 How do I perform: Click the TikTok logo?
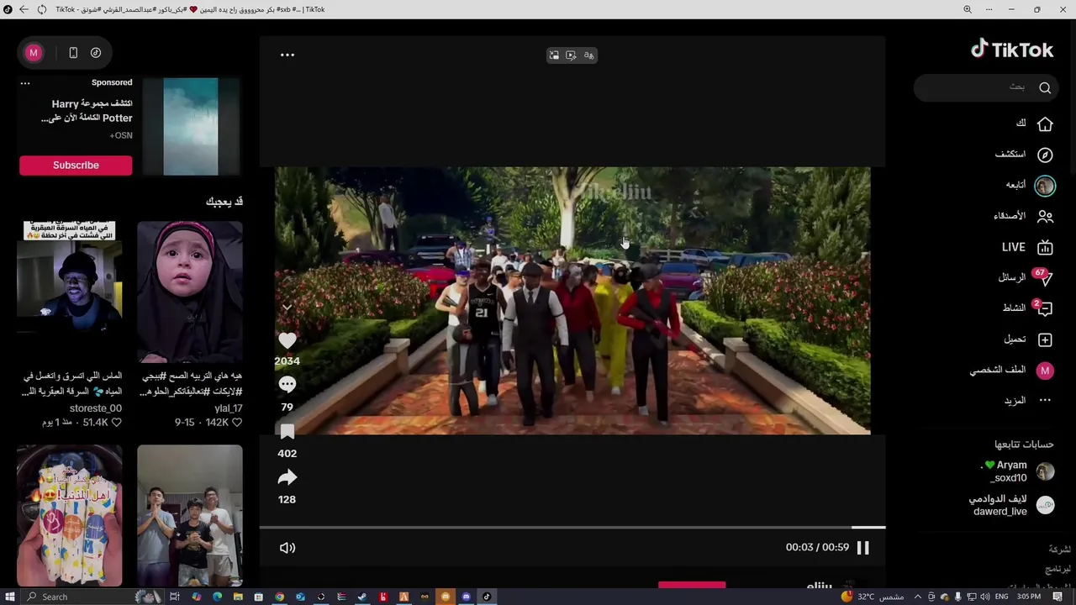[1012, 50]
